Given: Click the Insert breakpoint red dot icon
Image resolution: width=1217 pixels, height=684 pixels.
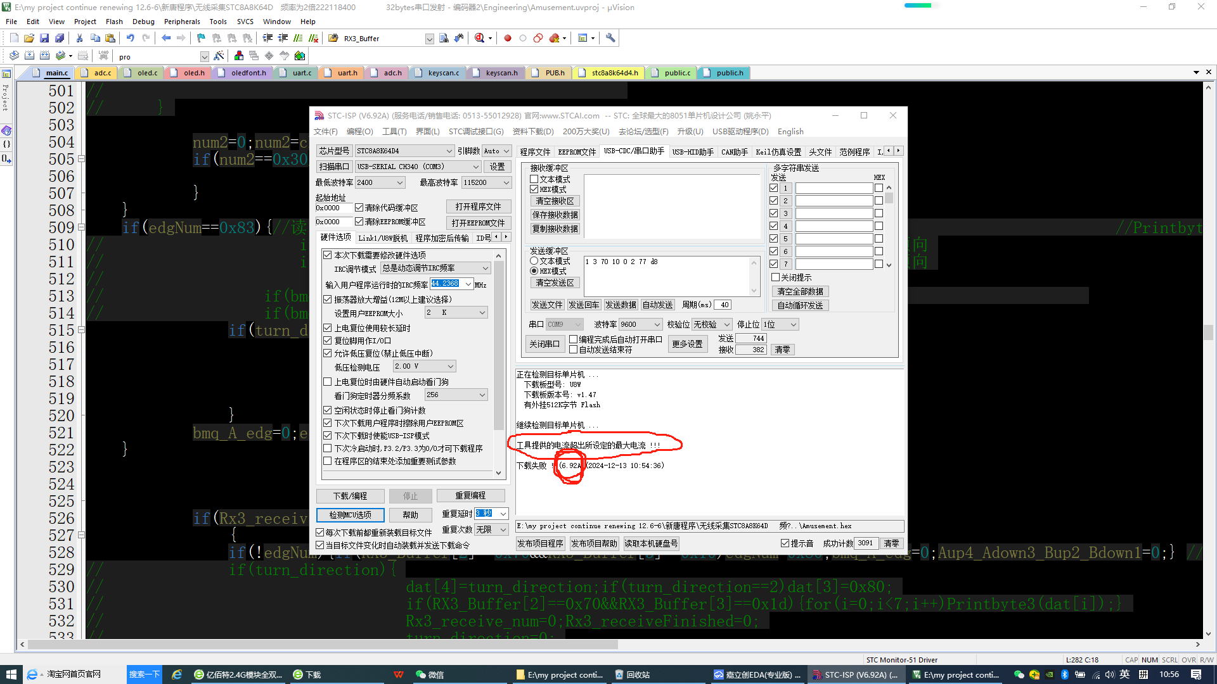Looking at the screenshot, I should point(508,39).
